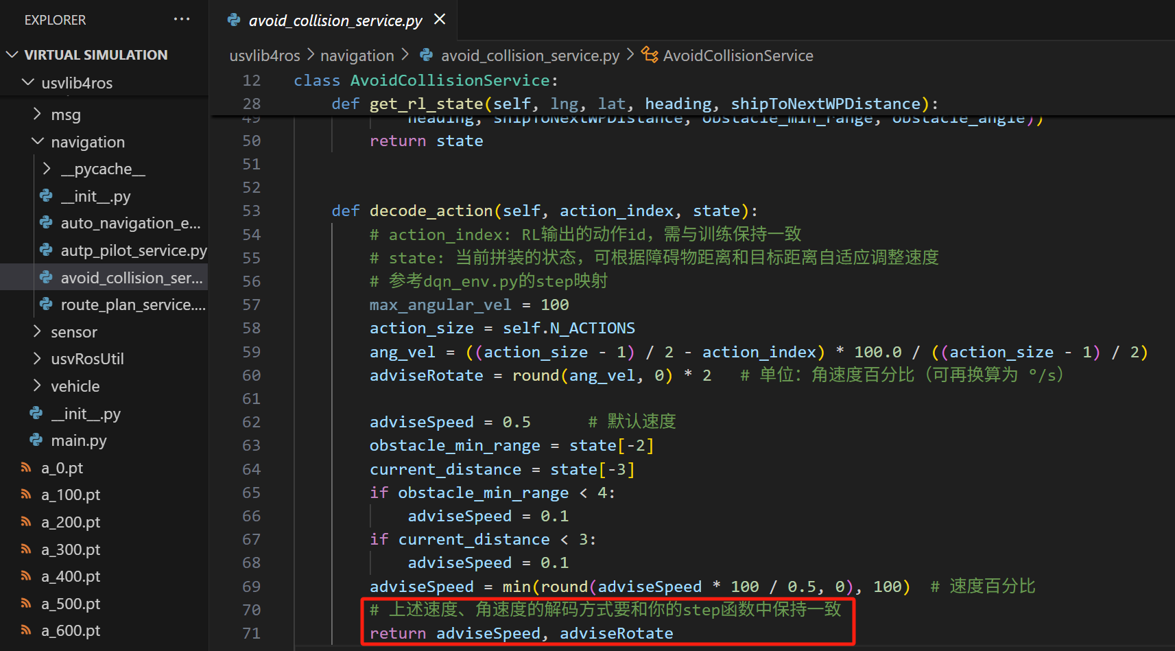Click the usvlib4ros breadcrumb segment
The height and width of the screenshot is (651, 1175).
point(265,56)
